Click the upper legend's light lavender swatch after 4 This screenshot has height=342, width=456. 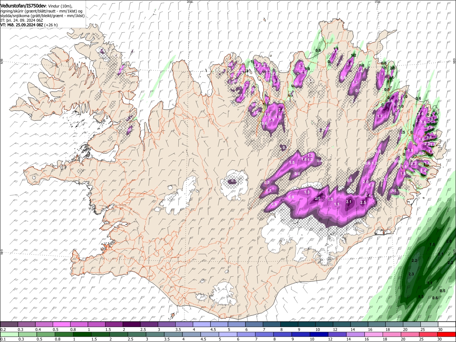(201, 324)
